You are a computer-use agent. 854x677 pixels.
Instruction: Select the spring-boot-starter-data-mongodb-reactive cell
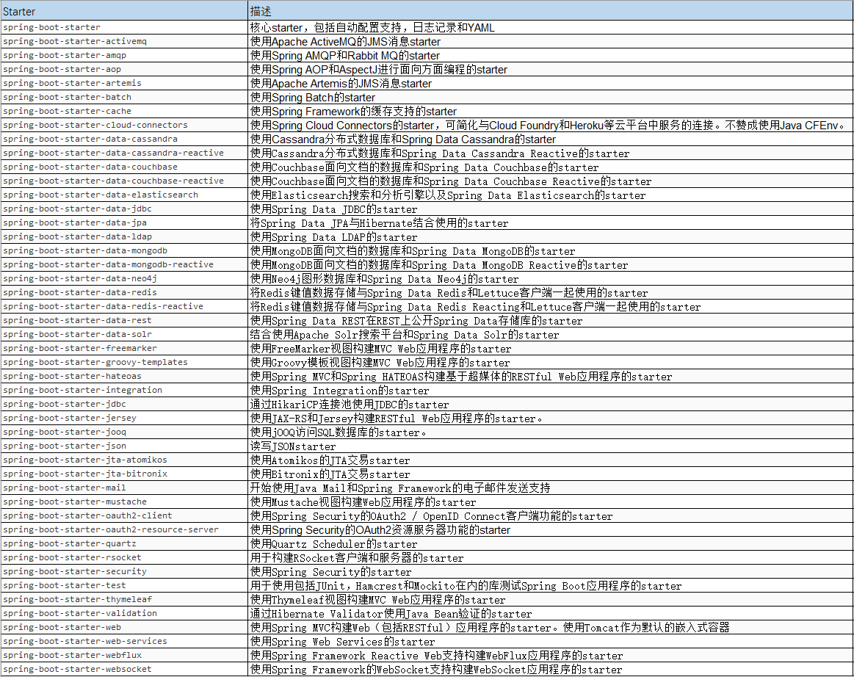tap(124, 264)
